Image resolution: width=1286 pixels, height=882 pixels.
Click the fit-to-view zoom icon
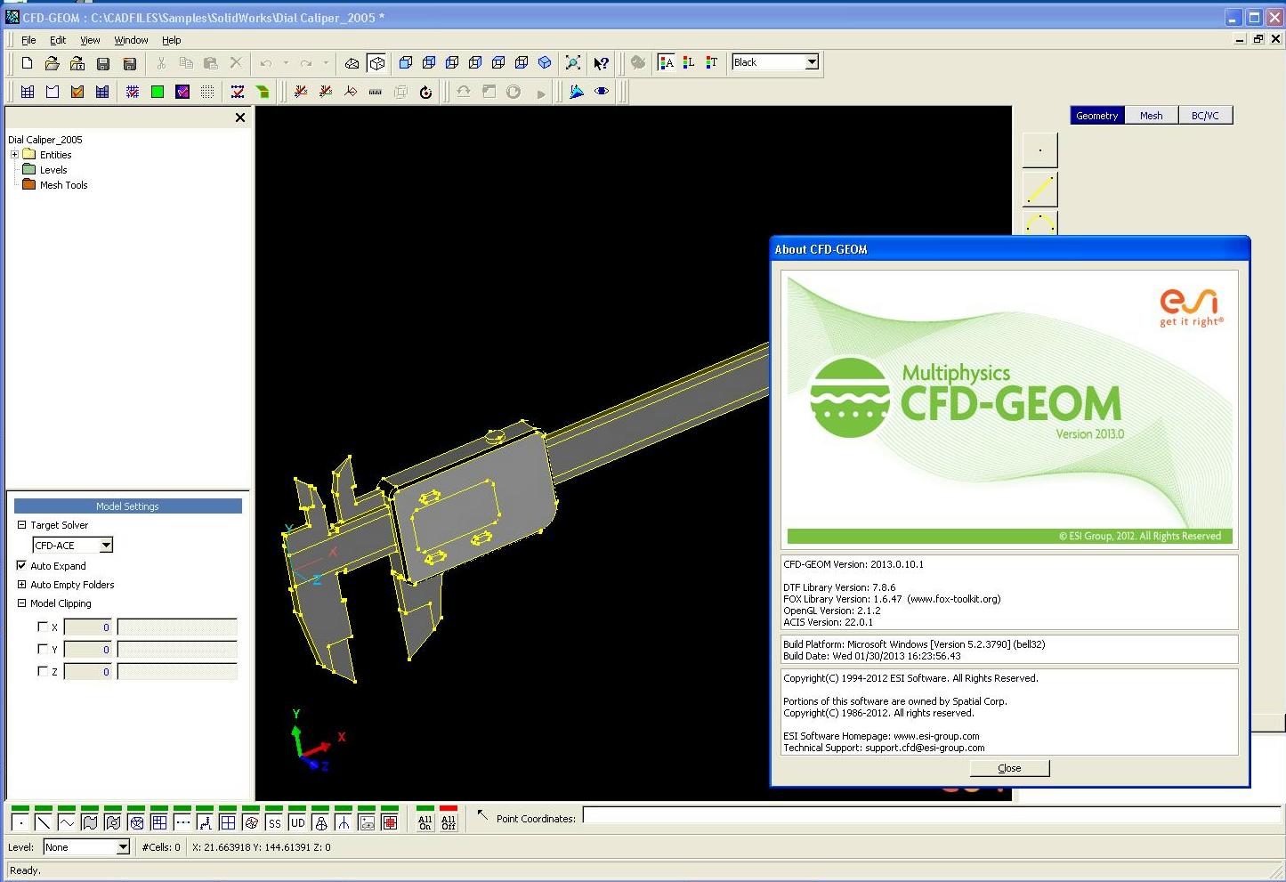click(573, 63)
